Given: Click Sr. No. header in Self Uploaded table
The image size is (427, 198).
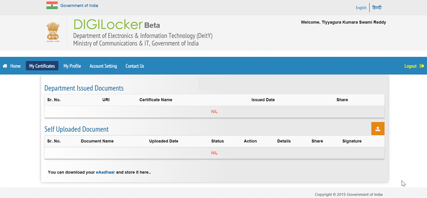Looking at the screenshot, I should pyautogui.click(x=54, y=141).
